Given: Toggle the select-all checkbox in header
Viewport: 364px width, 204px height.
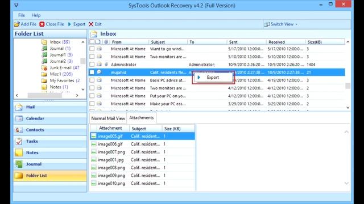Looking at the screenshot, I should (92, 42).
